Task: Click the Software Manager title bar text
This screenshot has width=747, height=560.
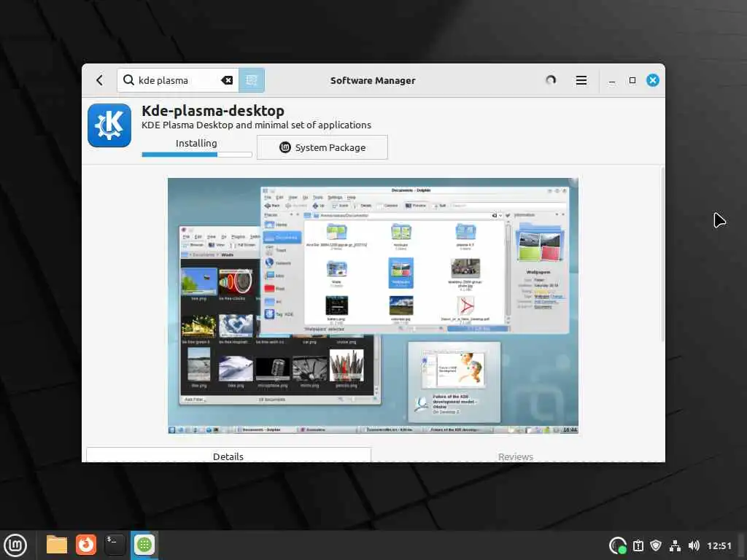Action: point(373,80)
